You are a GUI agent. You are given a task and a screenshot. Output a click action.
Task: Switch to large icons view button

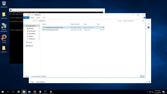click(144, 76)
